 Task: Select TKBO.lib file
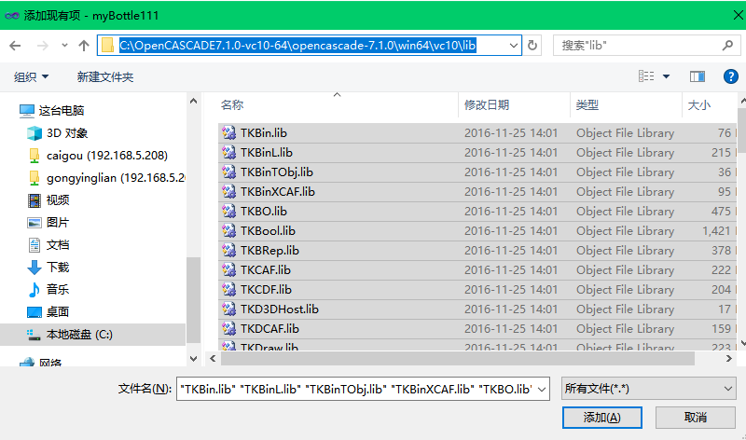pyautogui.click(x=477, y=212)
